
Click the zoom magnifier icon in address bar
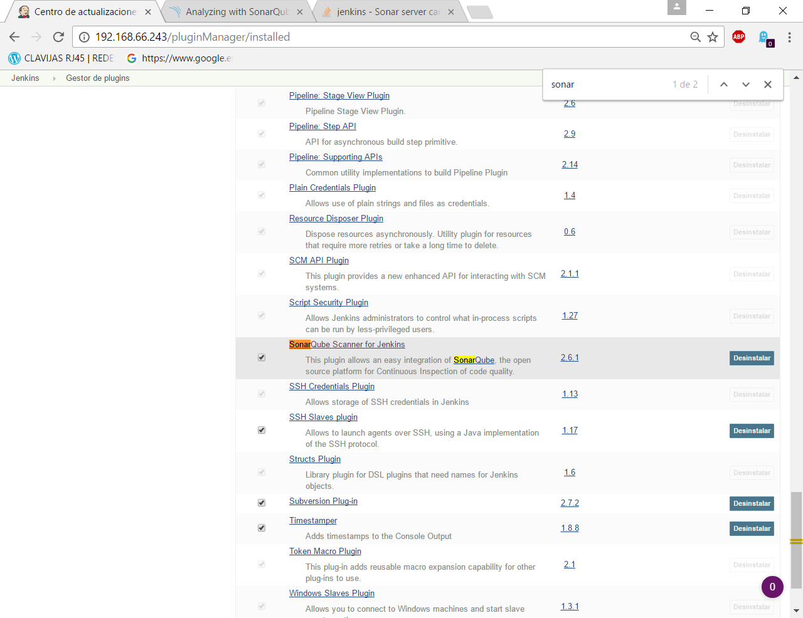pyautogui.click(x=695, y=37)
